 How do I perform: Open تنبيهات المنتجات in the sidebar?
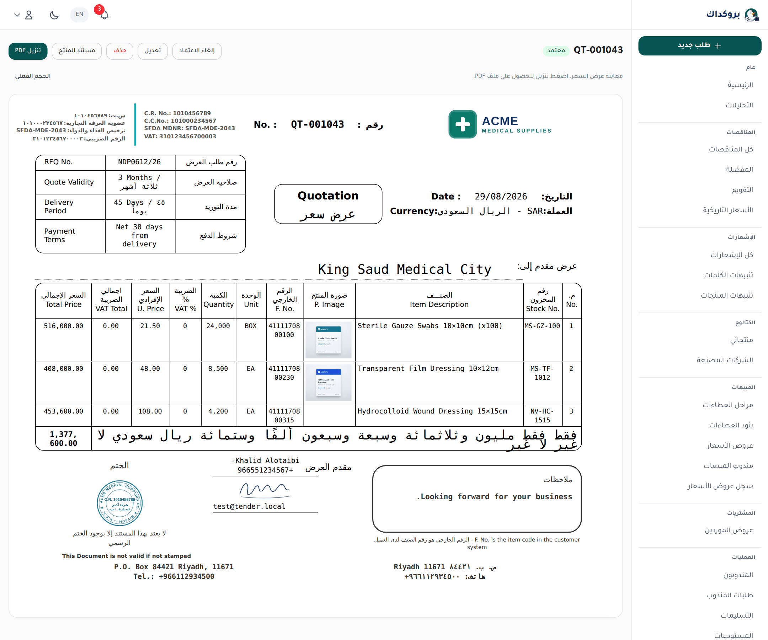click(727, 295)
